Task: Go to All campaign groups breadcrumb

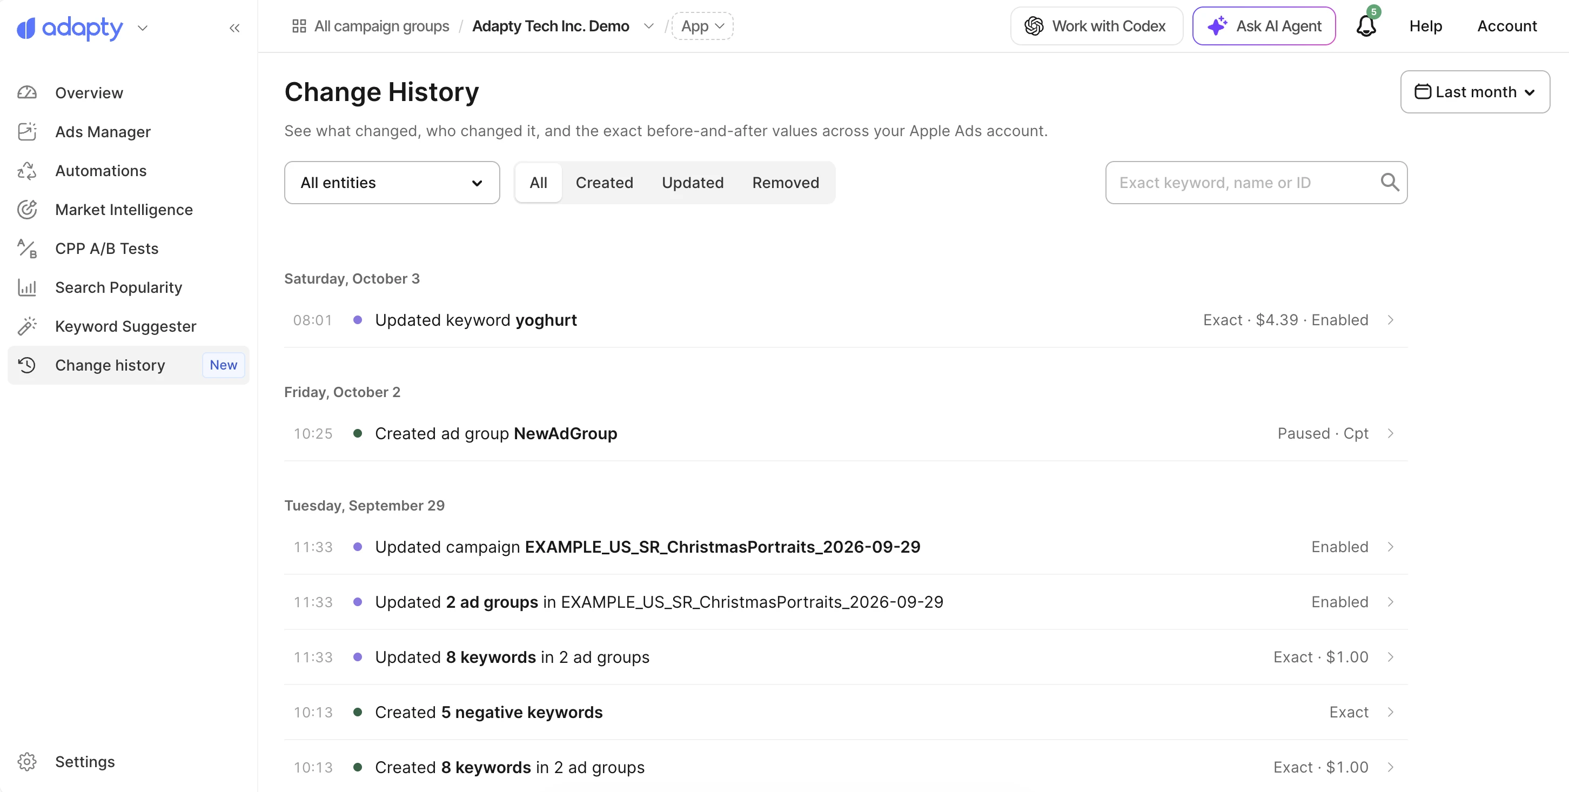Action: tap(382, 26)
